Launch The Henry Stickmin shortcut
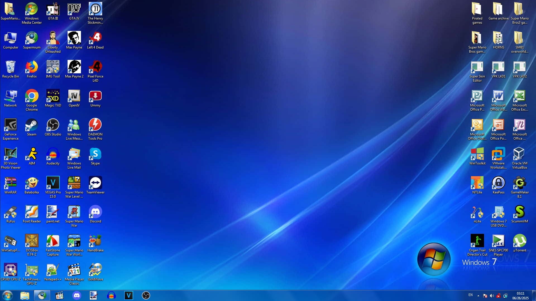The height and width of the screenshot is (301, 536). click(95, 13)
